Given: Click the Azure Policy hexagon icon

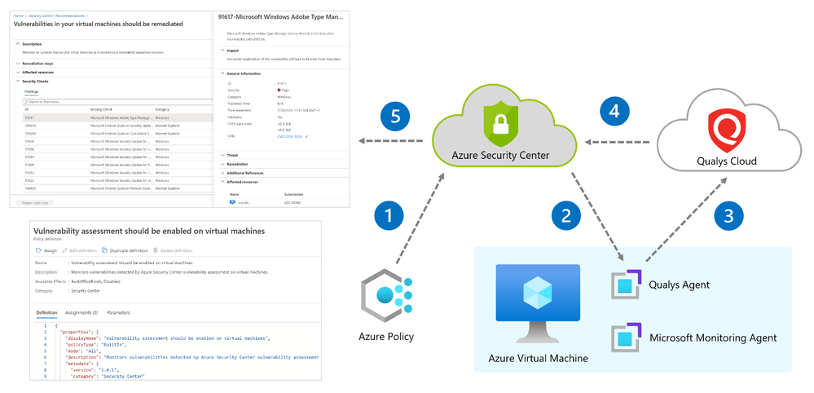Looking at the screenshot, I should [x=387, y=297].
